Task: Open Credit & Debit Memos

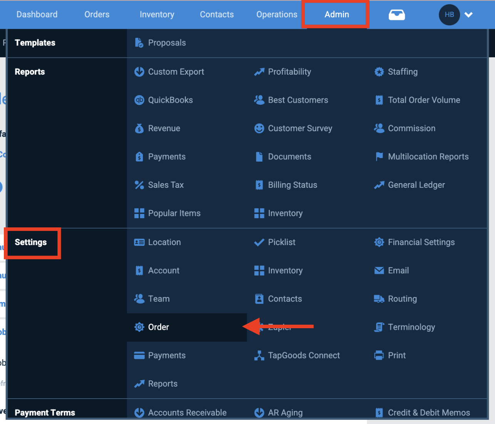Action: (x=429, y=412)
